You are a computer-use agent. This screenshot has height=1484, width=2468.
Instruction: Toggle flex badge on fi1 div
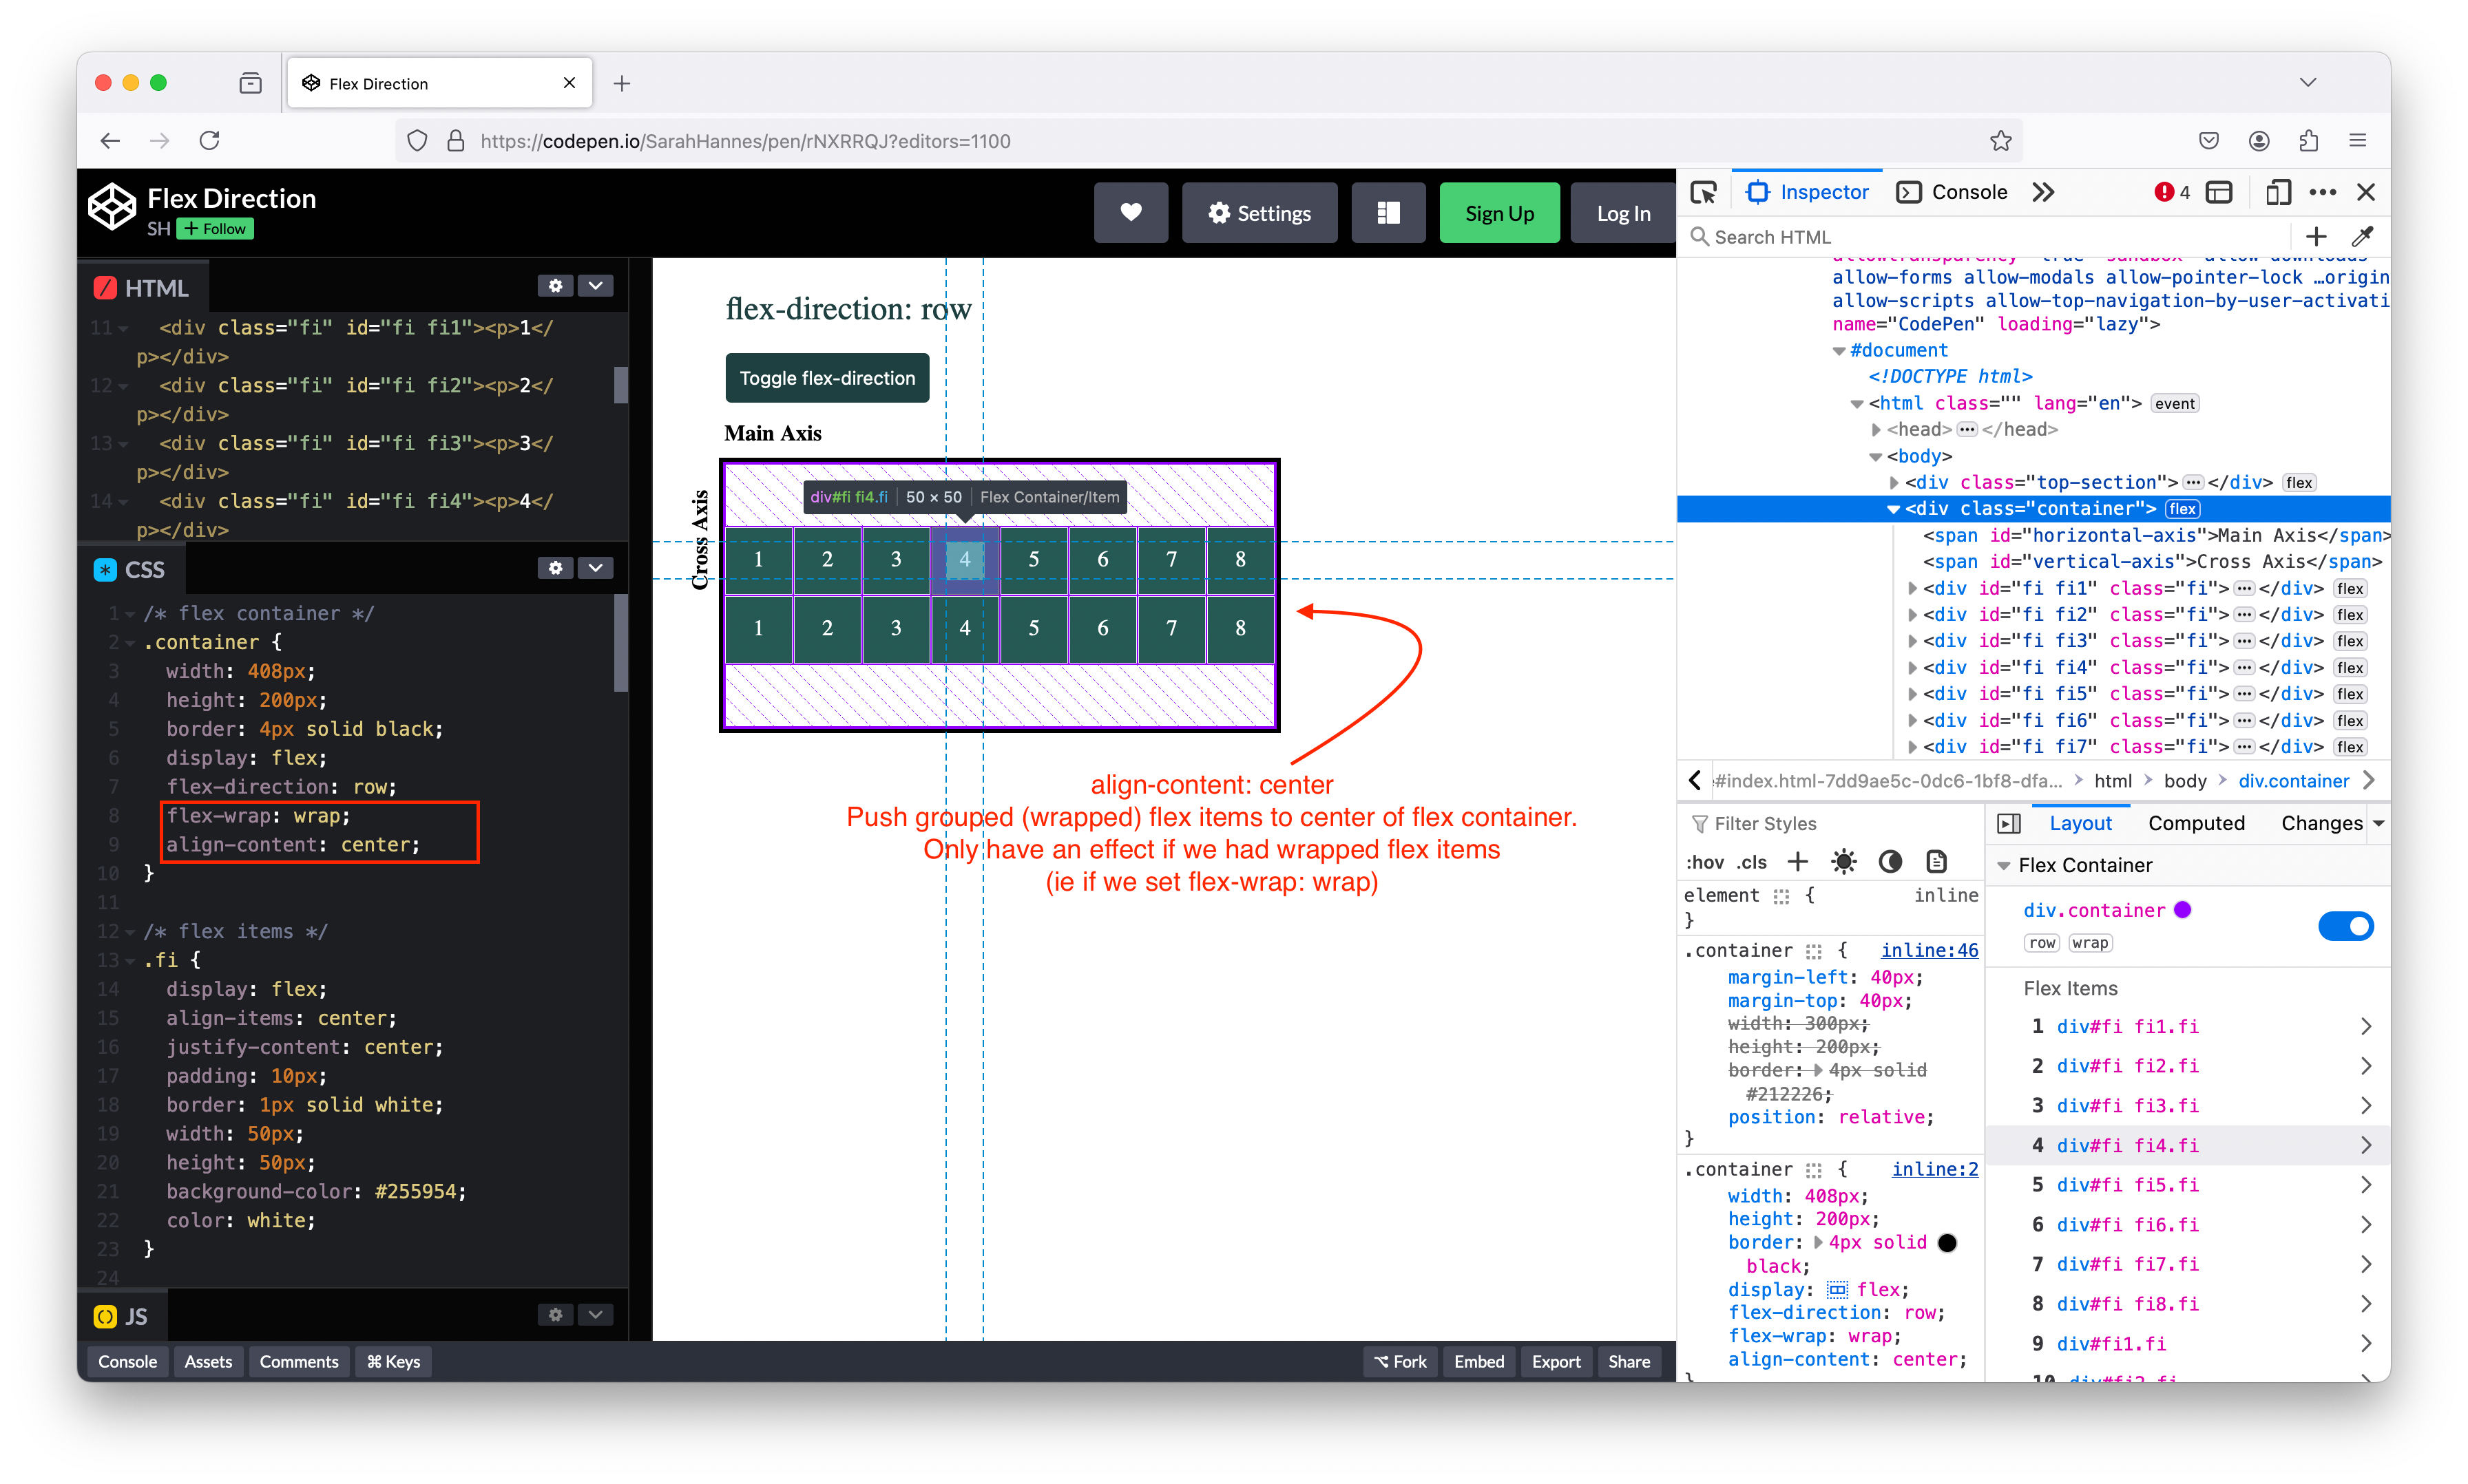(x=2350, y=589)
